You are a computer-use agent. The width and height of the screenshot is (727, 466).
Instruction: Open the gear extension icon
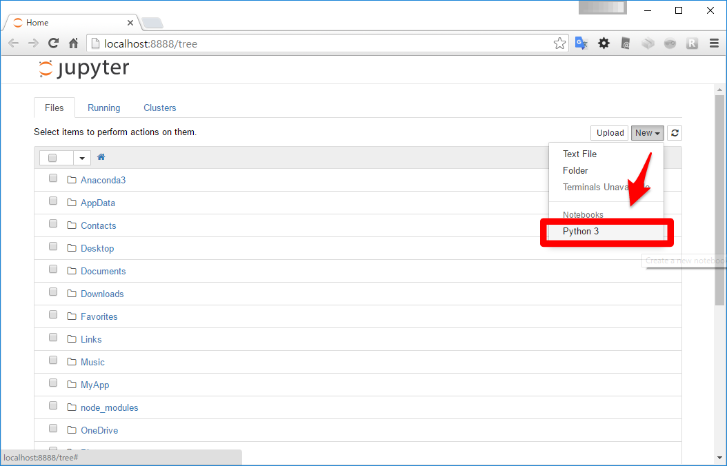604,43
